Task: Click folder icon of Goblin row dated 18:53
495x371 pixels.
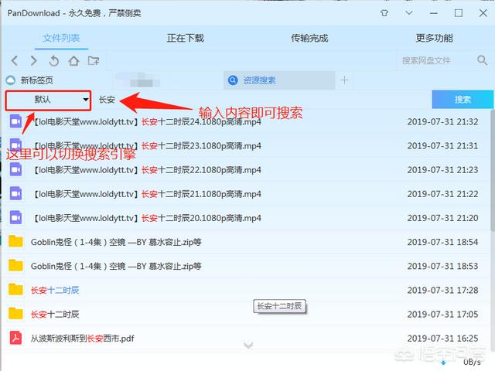Action: pos(15,266)
